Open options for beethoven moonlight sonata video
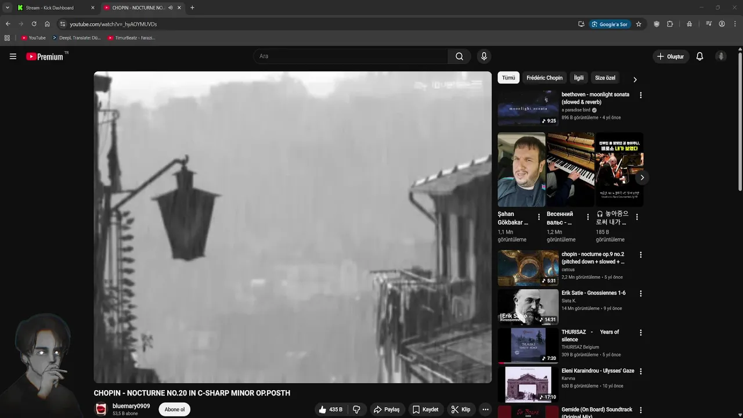Image resolution: width=743 pixels, height=418 pixels. pos(641,95)
